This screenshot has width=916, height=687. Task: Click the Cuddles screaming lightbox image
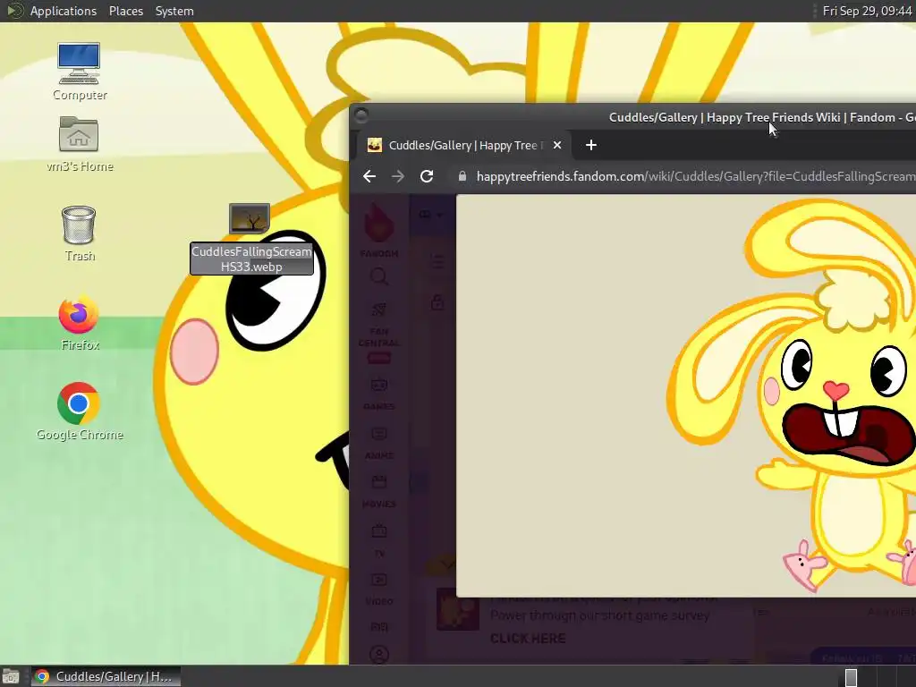686,395
